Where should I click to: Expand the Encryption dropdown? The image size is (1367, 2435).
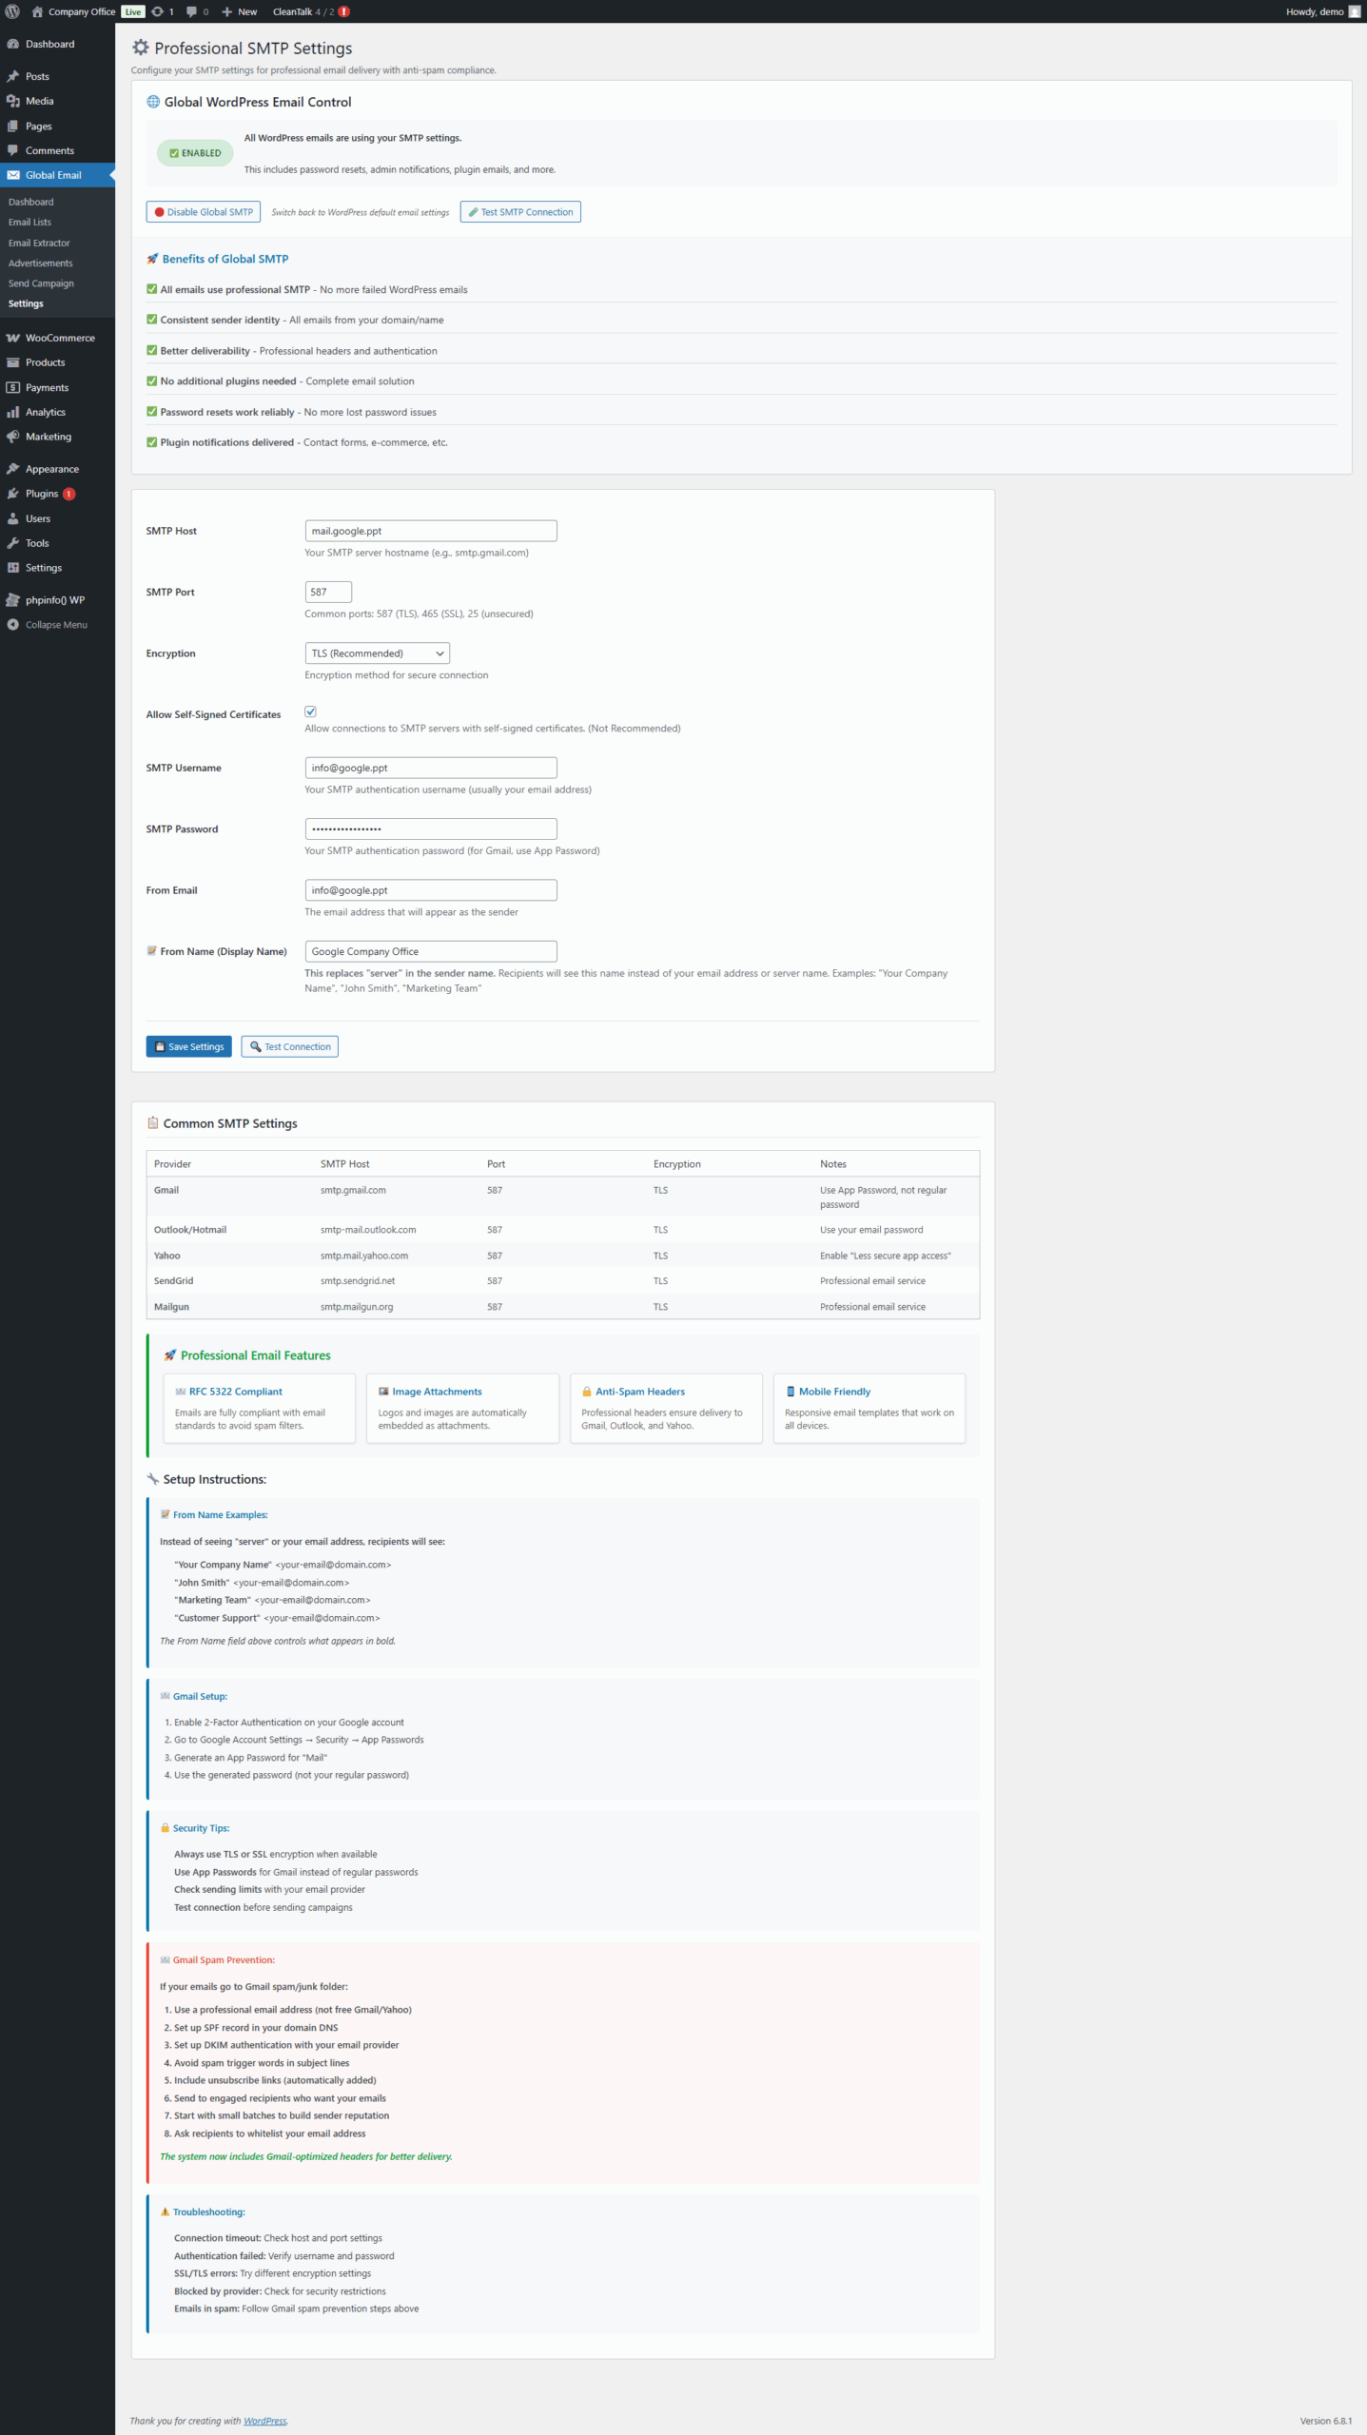click(377, 653)
